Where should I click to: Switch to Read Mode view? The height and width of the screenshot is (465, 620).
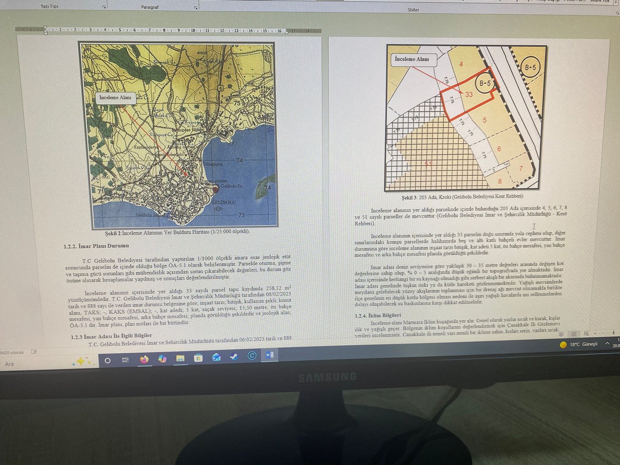pyautogui.click(x=561, y=334)
